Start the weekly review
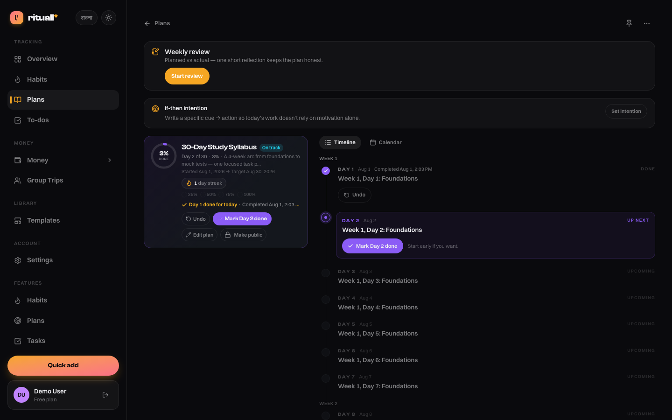This screenshot has width=672, height=420. point(187,76)
